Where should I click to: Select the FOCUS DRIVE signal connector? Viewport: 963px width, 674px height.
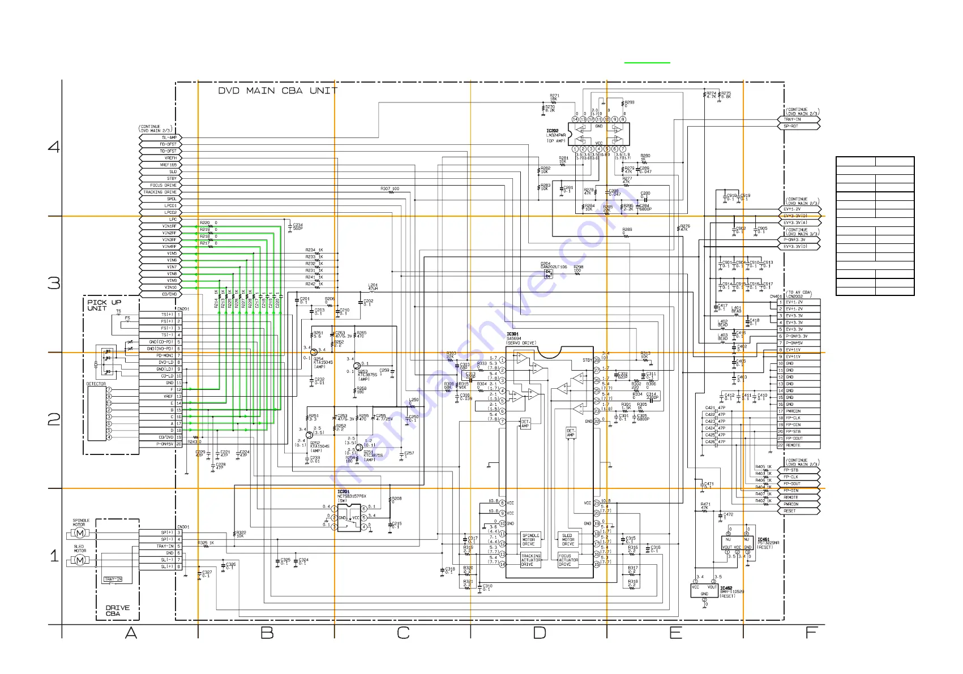(x=160, y=185)
